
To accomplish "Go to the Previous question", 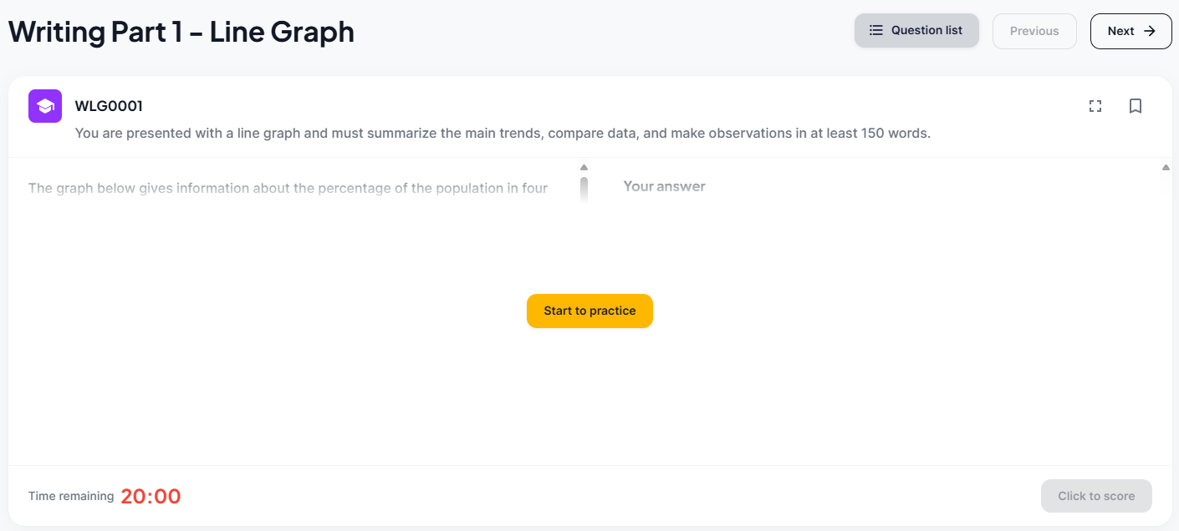I will [x=1034, y=31].
